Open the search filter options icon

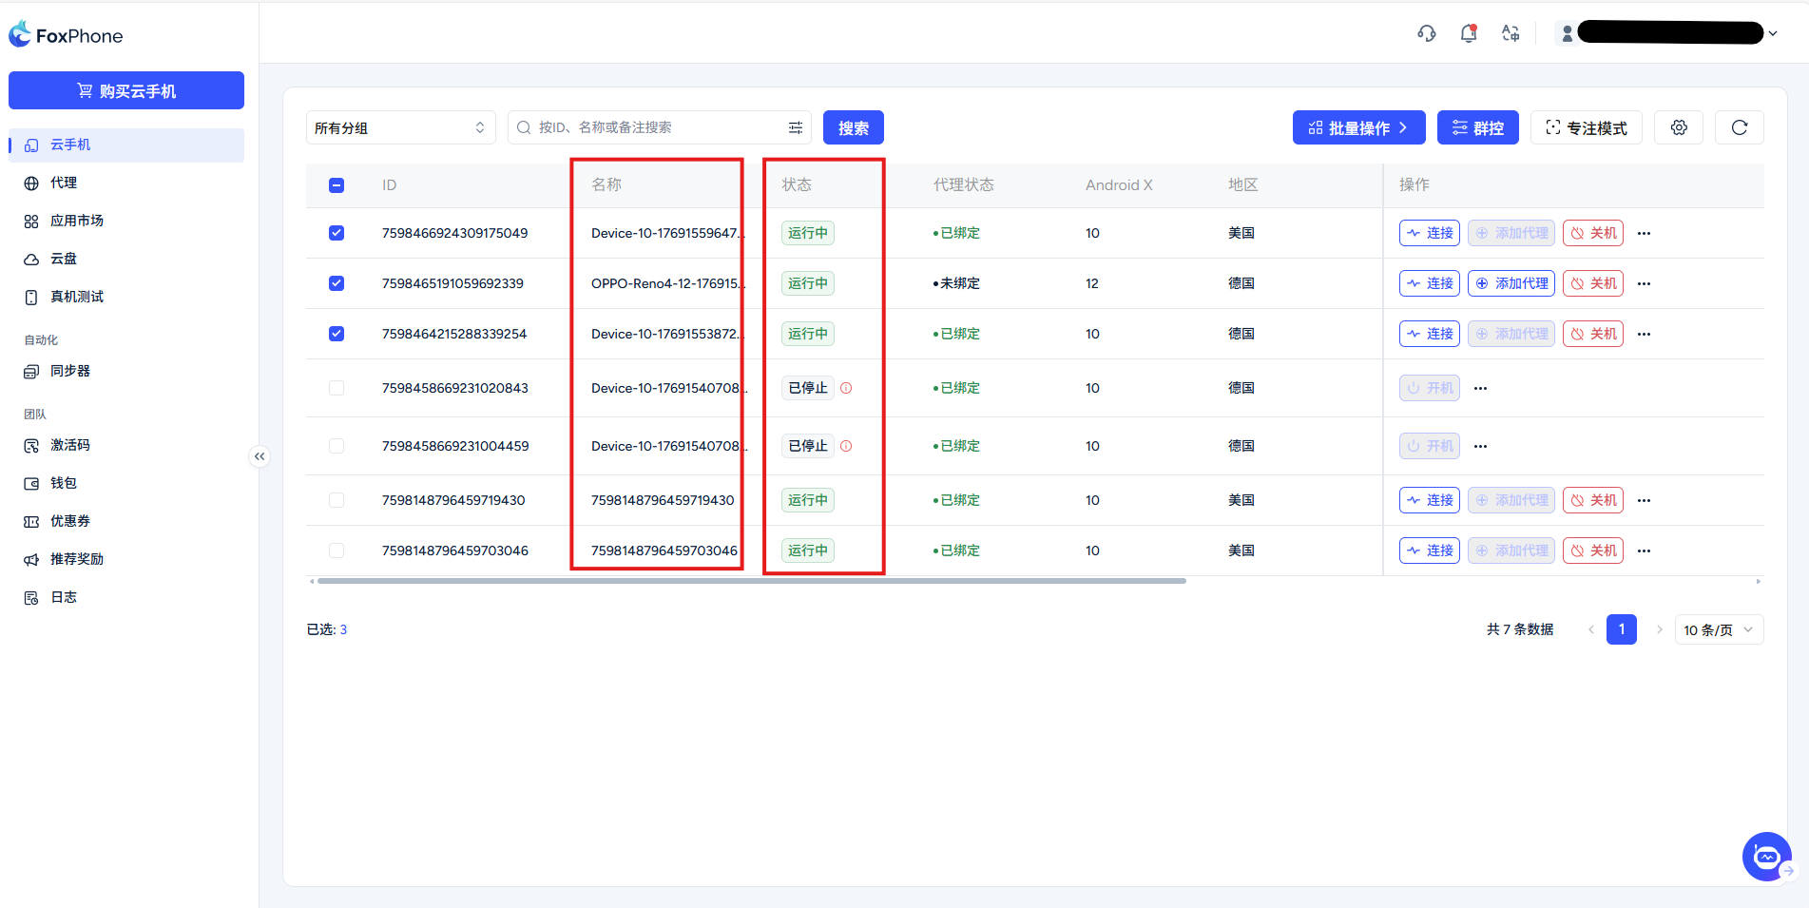pyautogui.click(x=796, y=127)
